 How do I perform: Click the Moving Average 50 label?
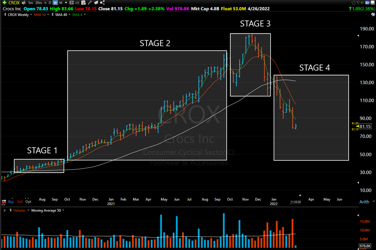pyautogui.click(x=46, y=210)
